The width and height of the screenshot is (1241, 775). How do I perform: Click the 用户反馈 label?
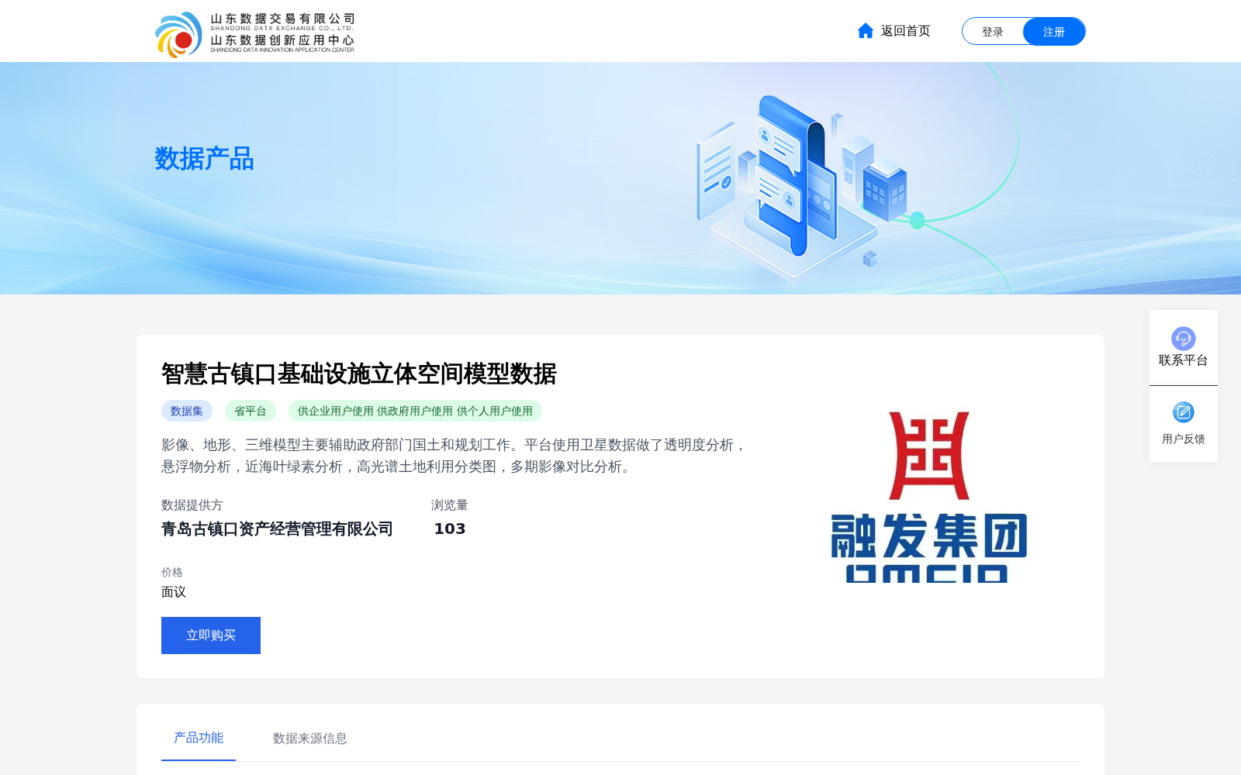coord(1184,439)
